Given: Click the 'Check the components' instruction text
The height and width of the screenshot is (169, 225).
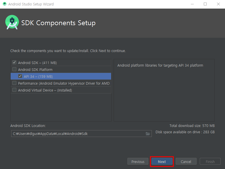Looking at the screenshot, I should pyautogui.click(x=68, y=51).
